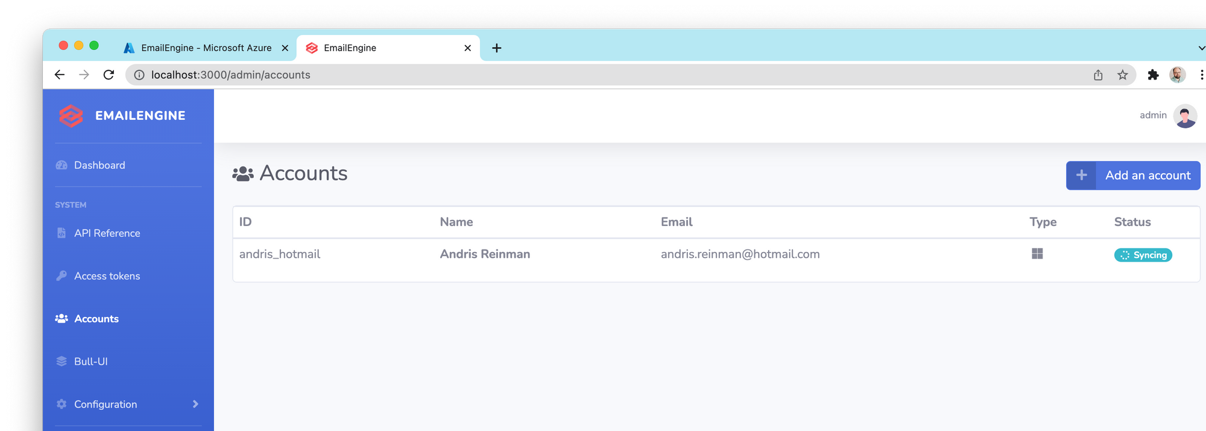Open the Dashboard page from sidebar

tap(99, 165)
